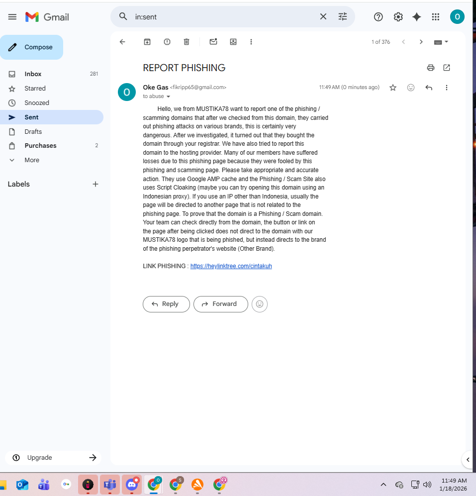Open the account avatar menu

tap(457, 17)
